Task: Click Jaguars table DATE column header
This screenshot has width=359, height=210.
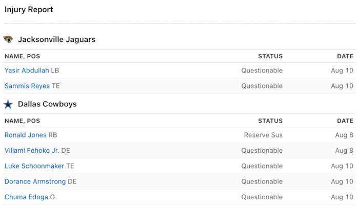Action: pos(345,56)
